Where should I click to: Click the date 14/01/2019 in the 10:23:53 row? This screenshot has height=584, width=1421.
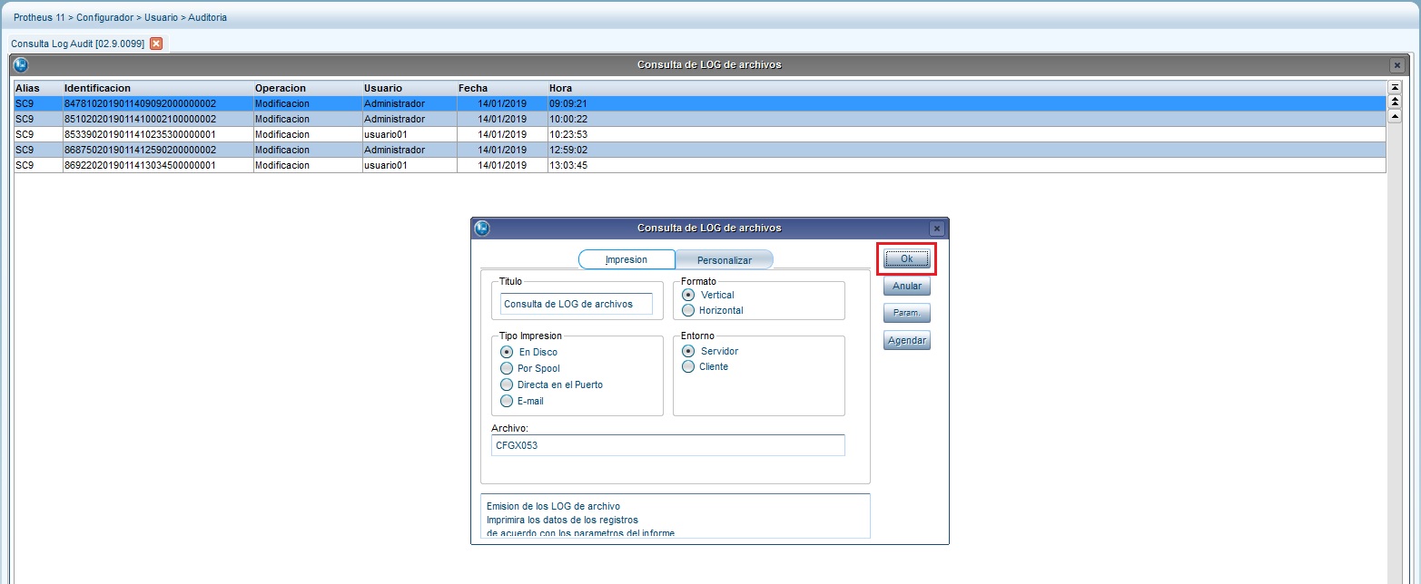coord(502,134)
